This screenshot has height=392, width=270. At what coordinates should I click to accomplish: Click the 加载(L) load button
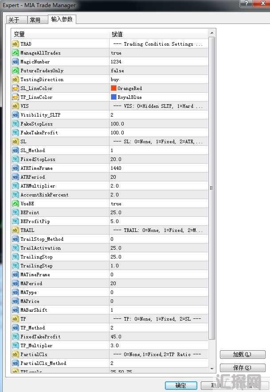[x=242, y=354]
